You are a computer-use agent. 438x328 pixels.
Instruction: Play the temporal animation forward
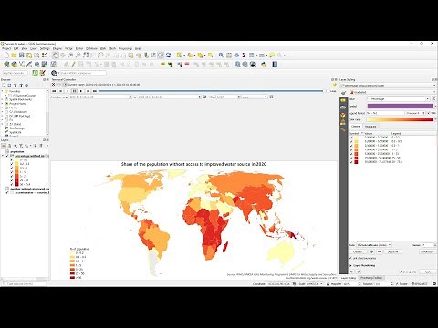tap(81, 91)
